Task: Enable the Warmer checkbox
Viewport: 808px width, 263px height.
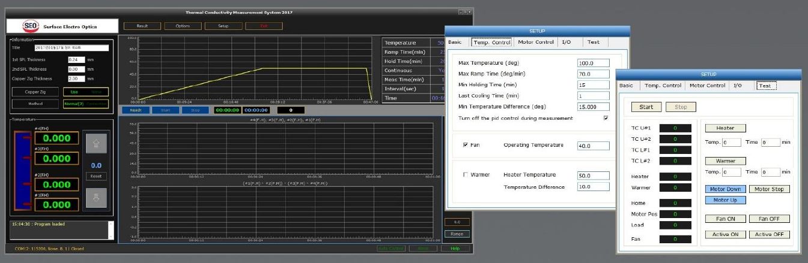Action: point(466,175)
